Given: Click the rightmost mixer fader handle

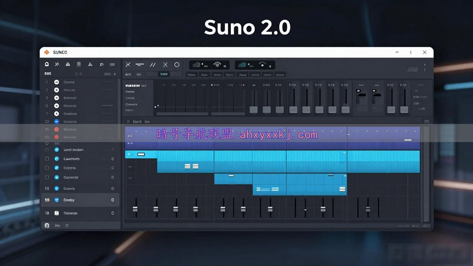Looking at the screenshot, I should click(x=404, y=110).
